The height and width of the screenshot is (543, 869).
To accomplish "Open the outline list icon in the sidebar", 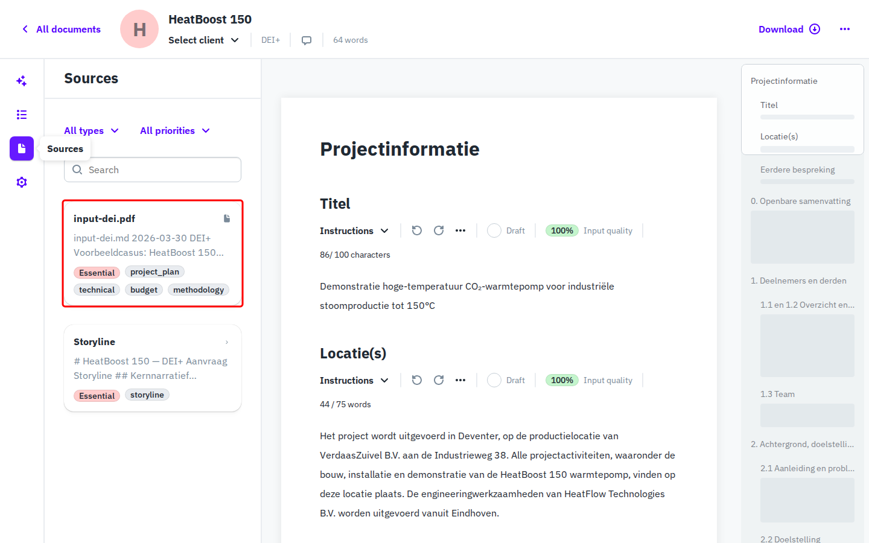I will pos(22,115).
